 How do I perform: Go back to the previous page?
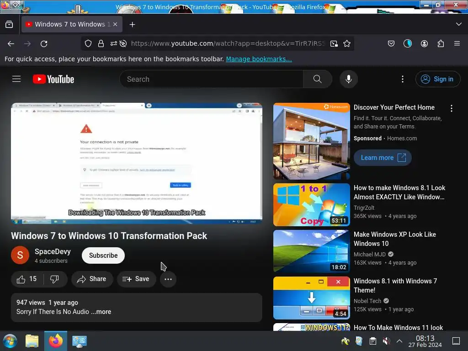pyautogui.click(x=11, y=43)
